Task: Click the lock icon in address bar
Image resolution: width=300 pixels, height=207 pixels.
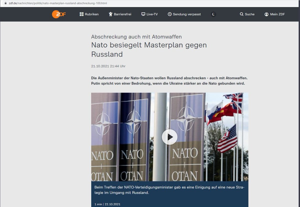Action: point(5,3)
